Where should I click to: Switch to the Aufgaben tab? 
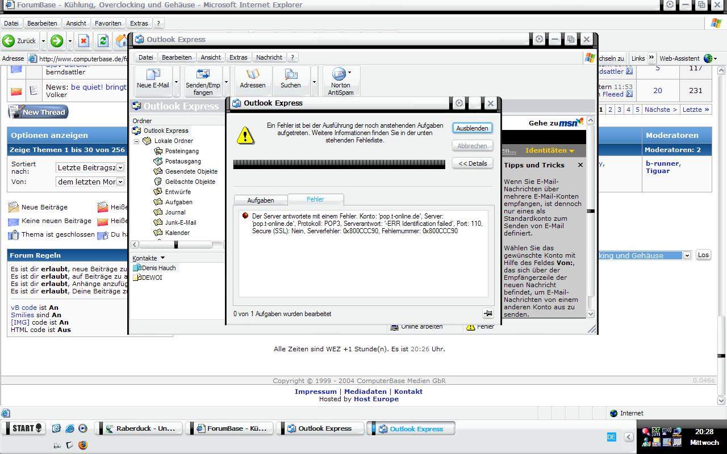click(x=261, y=200)
